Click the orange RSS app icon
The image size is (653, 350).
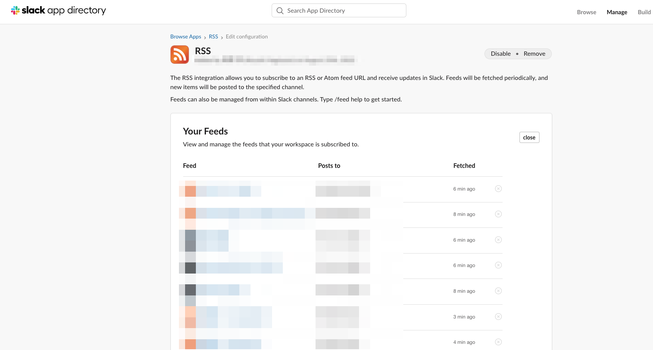pyautogui.click(x=179, y=55)
